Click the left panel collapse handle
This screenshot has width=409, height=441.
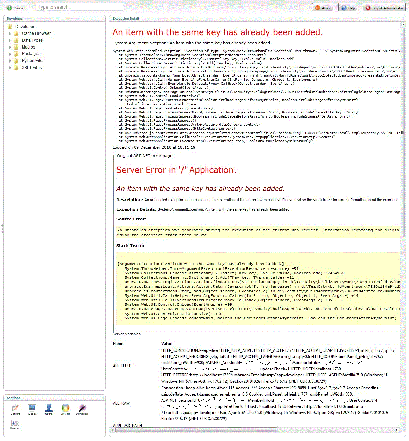click(x=2, y=229)
